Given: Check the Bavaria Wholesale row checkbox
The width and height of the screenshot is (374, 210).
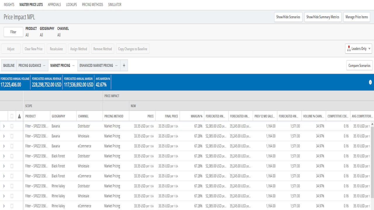Looking at the screenshot, I should 12,136.
